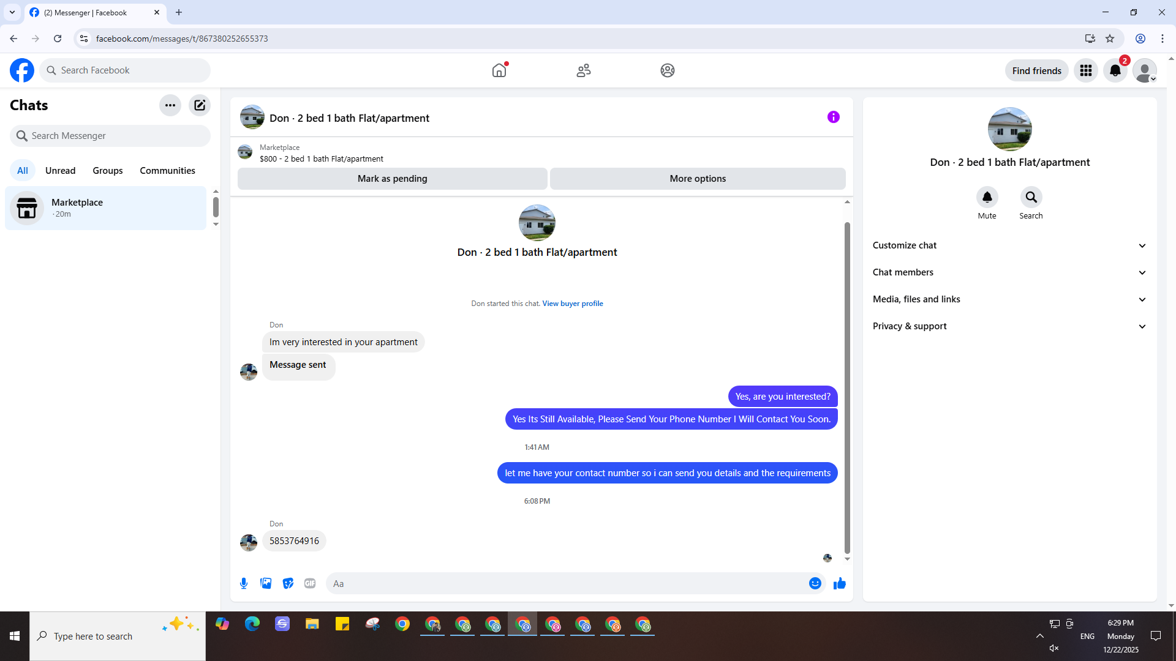This screenshot has height=661, width=1176.
Task: Open View buyer profile link
Action: [x=572, y=304]
